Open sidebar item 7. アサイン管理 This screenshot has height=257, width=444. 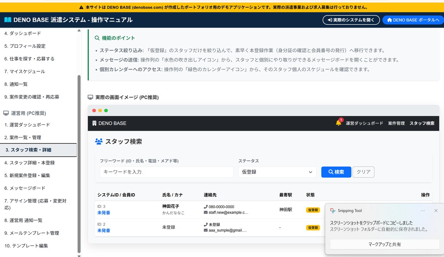(38, 204)
